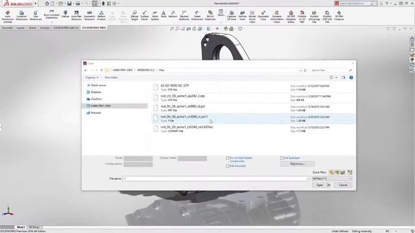Select the Geometric Tolerance tool
The height and width of the screenshot is (233, 415).
point(89,16)
